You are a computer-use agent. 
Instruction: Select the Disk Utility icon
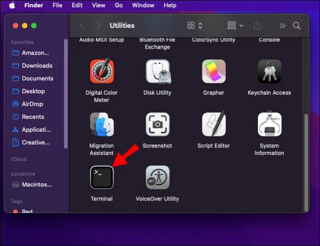tap(158, 71)
